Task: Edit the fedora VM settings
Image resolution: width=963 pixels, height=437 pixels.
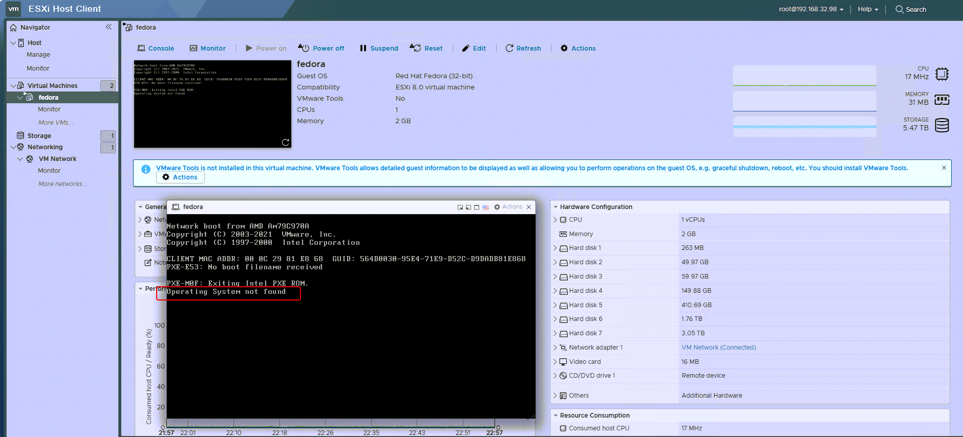Action: [x=474, y=48]
